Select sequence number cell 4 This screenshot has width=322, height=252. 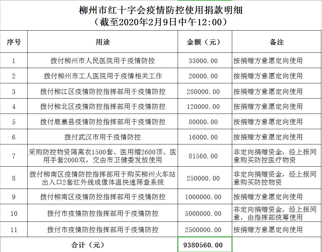pyautogui.click(x=14, y=106)
